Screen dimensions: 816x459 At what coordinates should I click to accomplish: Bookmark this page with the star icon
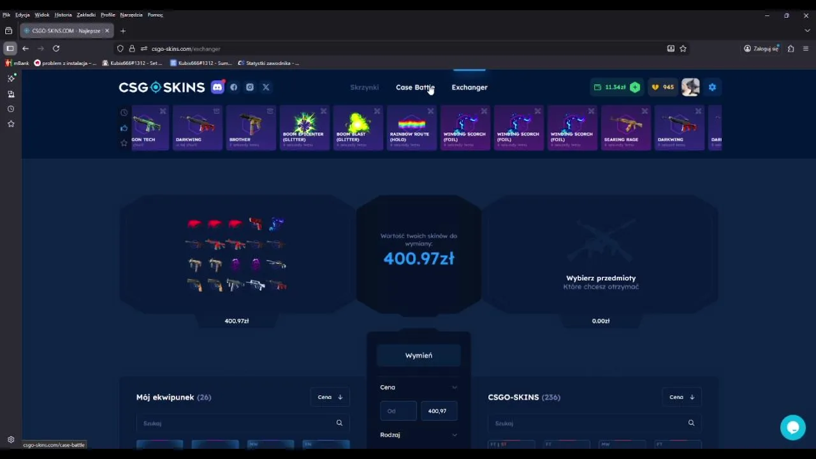tap(683, 48)
